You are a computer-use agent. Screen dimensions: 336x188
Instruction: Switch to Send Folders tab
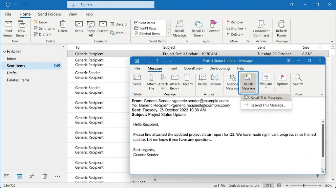click(x=49, y=14)
